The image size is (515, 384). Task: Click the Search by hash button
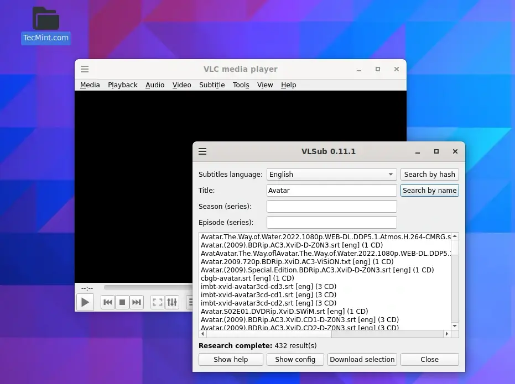click(429, 174)
